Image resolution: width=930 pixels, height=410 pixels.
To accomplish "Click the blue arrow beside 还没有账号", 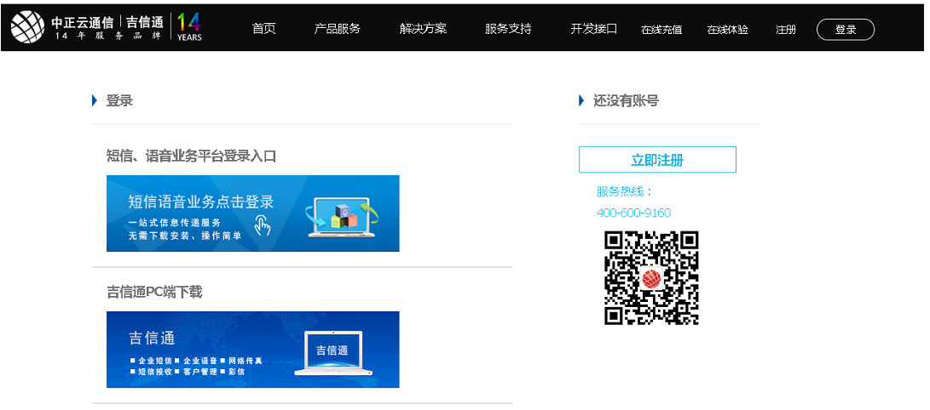I will tap(582, 100).
